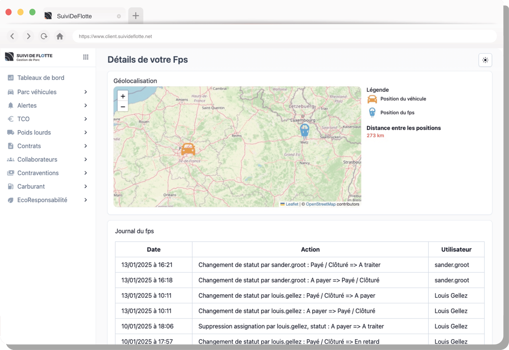
Task: Click the Alertes bell icon
Action: pyautogui.click(x=11, y=105)
